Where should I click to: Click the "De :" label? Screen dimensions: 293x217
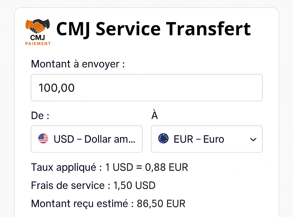(x=40, y=116)
